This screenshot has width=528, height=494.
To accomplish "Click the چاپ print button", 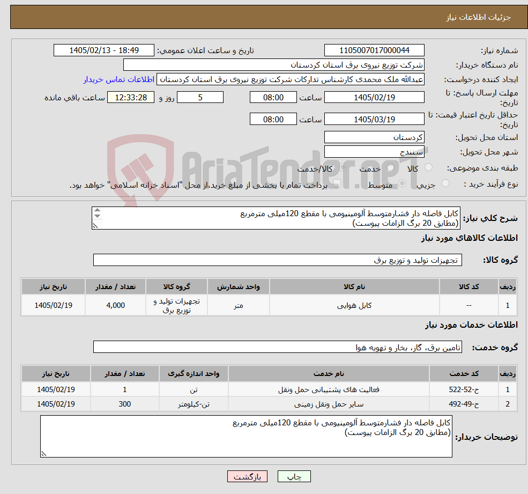I will click(294, 476).
